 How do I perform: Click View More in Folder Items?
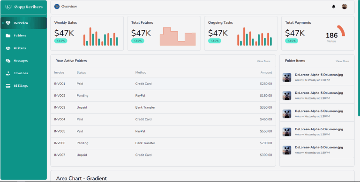pyautogui.click(x=342, y=61)
